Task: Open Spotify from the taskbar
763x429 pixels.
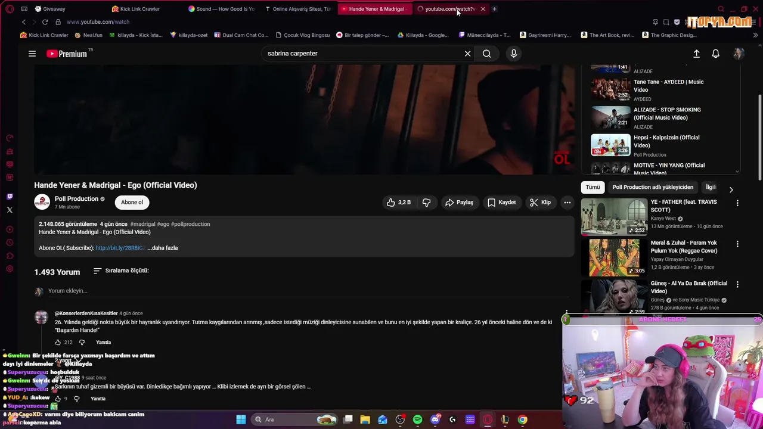Action: point(417,419)
